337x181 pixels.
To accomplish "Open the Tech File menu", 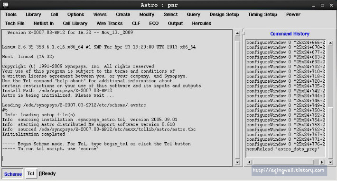I will pyautogui.click(x=15, y=24).
